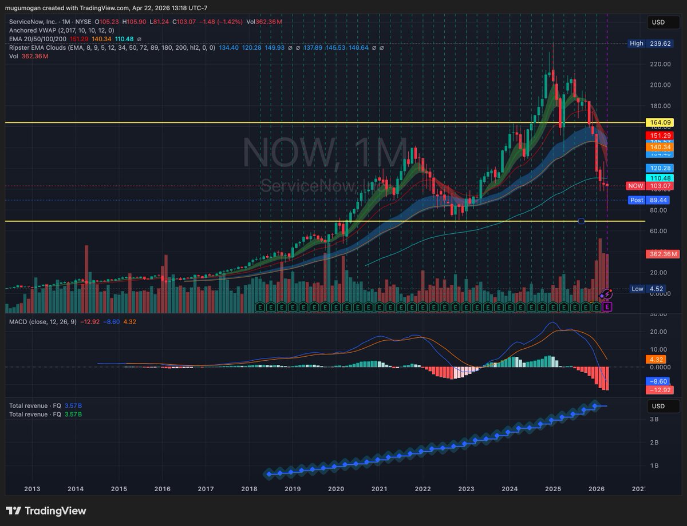Open the USD dropdown on the revenue pane
This screenshot has height=526, width=687.
point(662,406)
